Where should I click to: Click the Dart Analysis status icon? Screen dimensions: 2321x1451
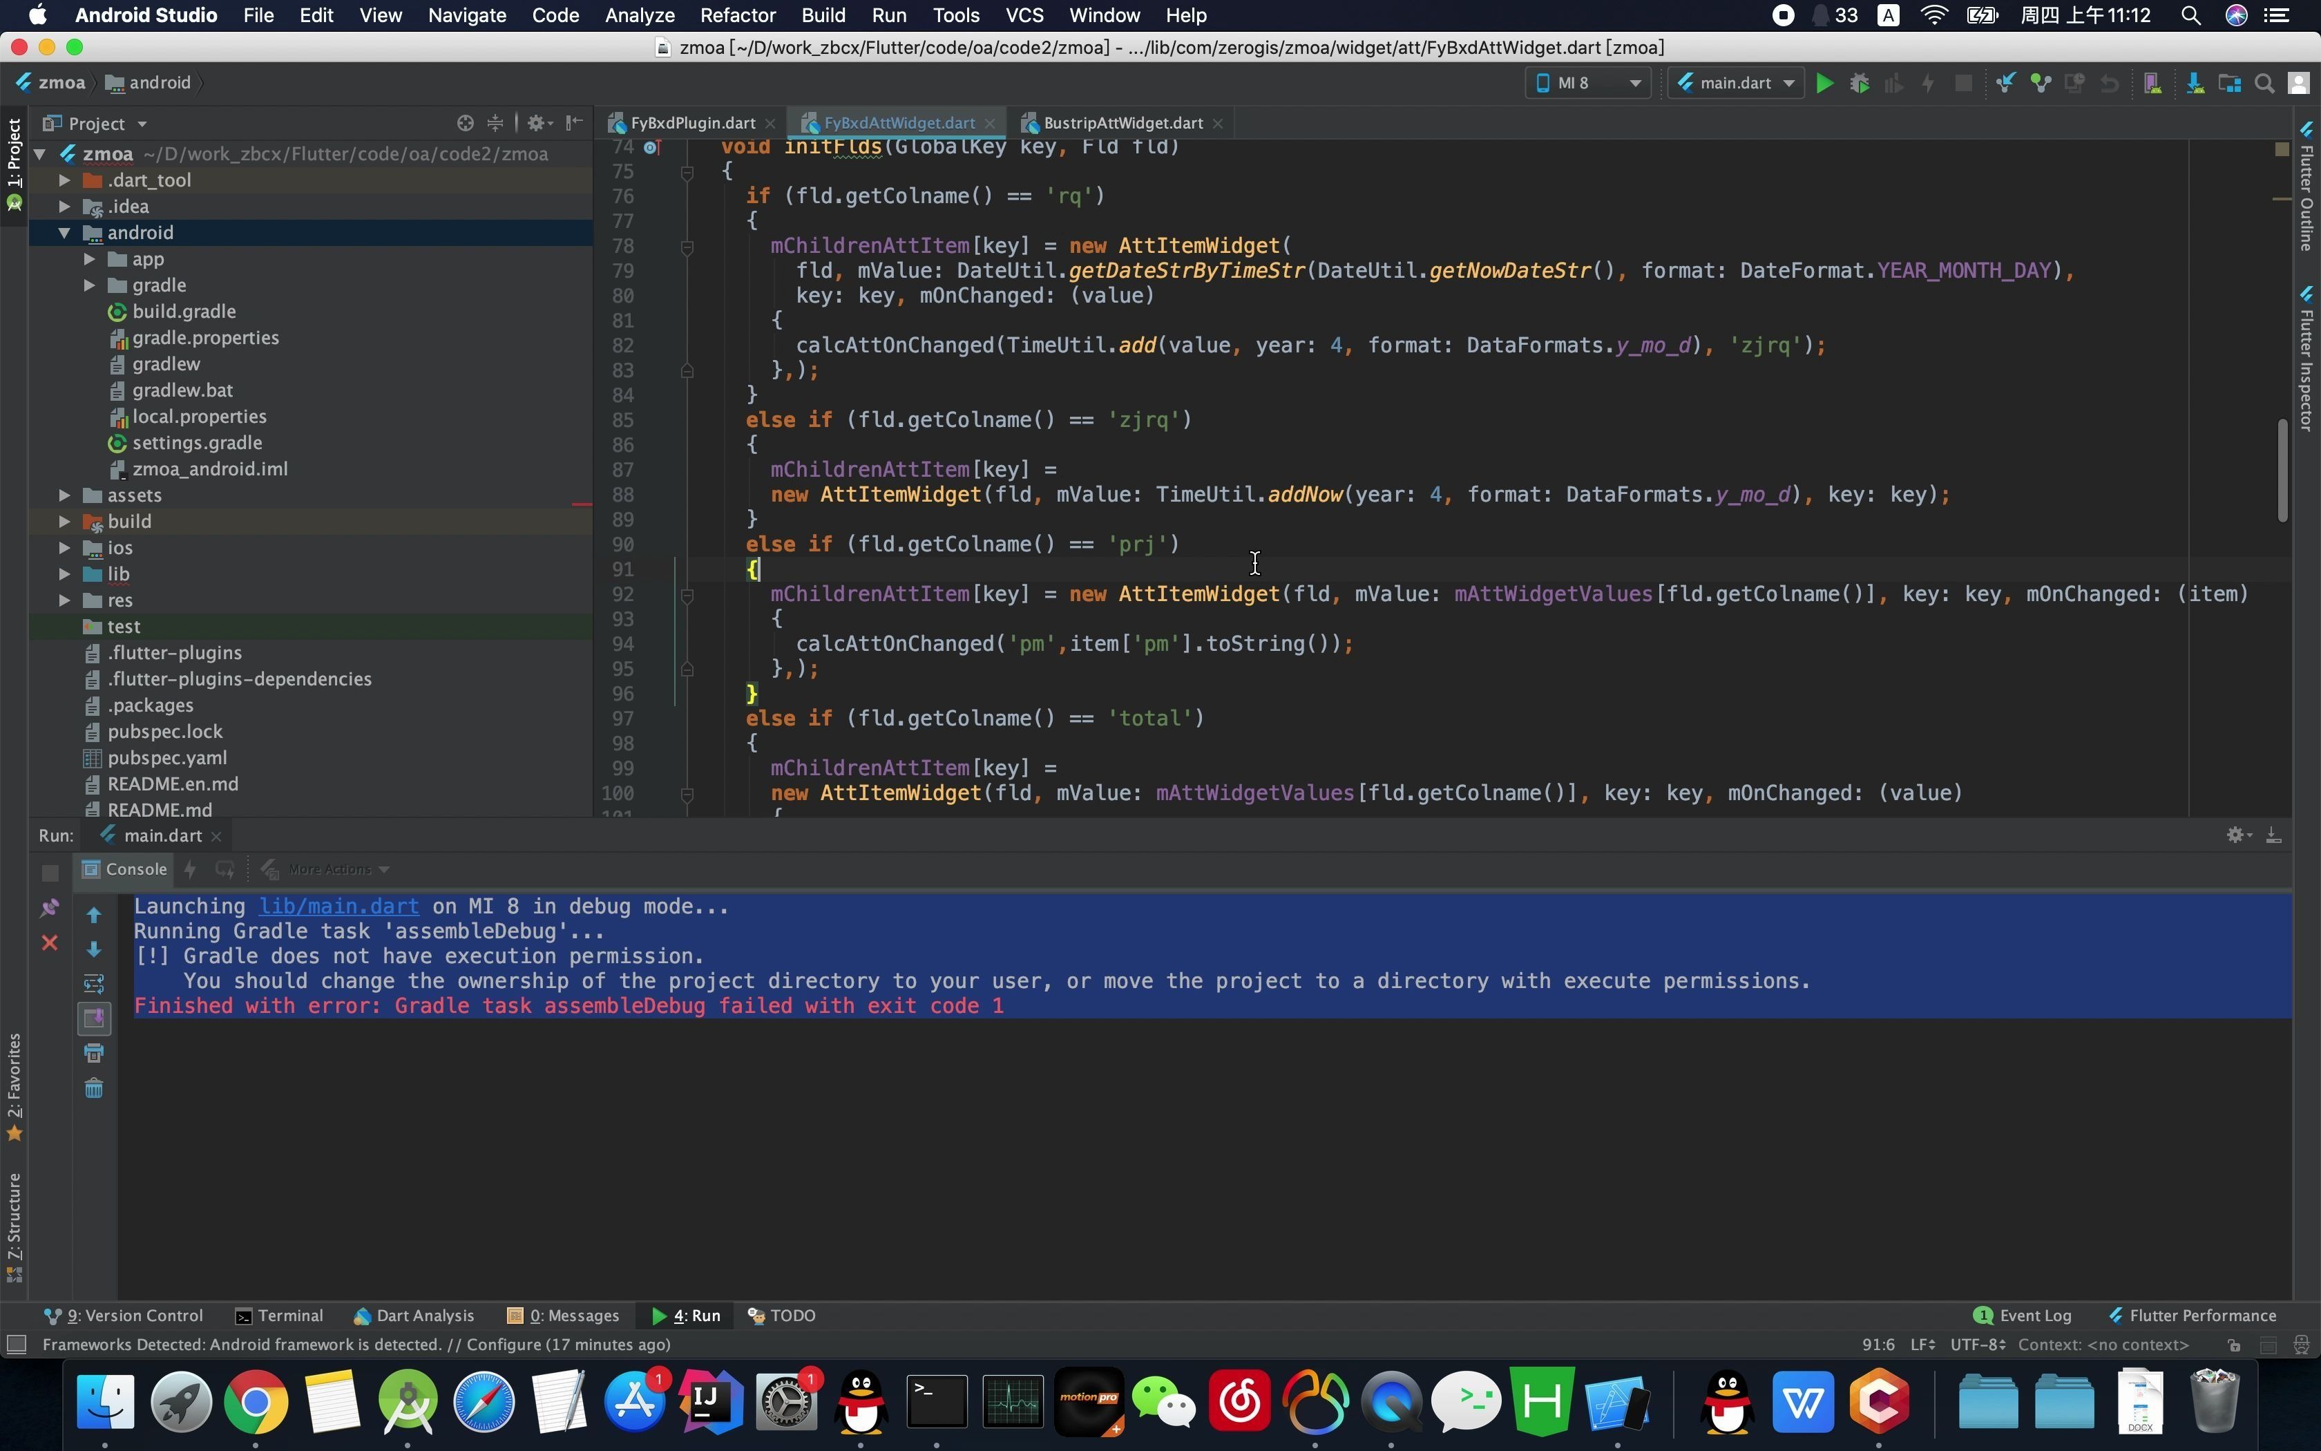358,1316
